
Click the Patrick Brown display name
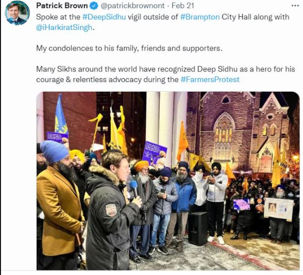click(x=62, y=6)
